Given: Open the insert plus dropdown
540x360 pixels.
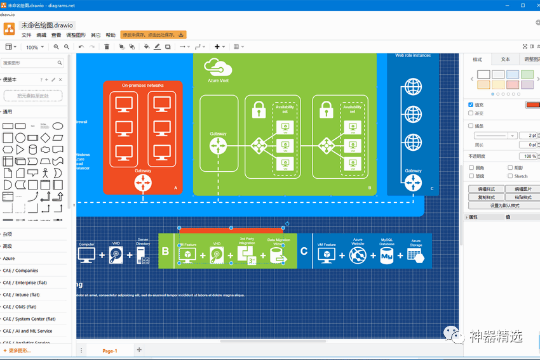Looking at the screenshot, I should (219, 47).
